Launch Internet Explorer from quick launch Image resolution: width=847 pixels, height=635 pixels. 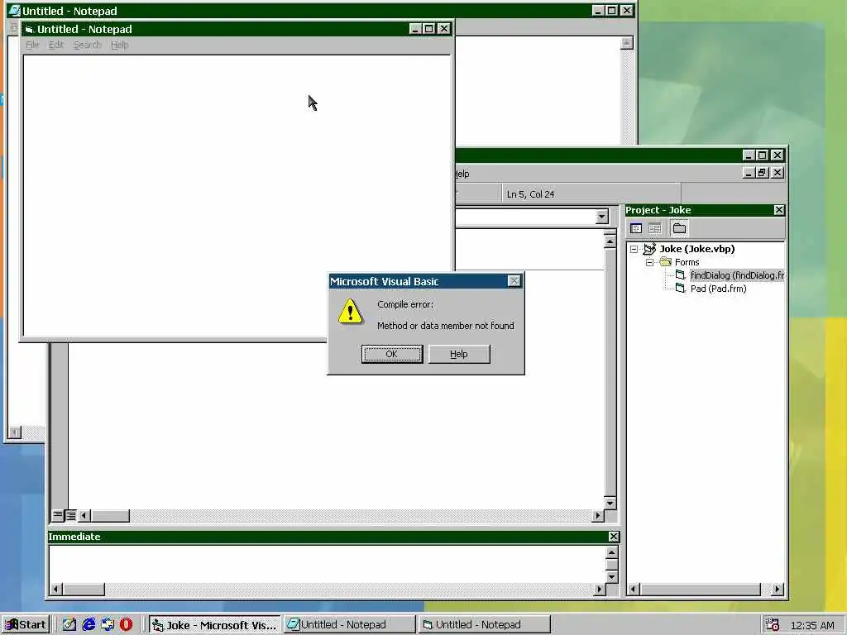(89, 625)
